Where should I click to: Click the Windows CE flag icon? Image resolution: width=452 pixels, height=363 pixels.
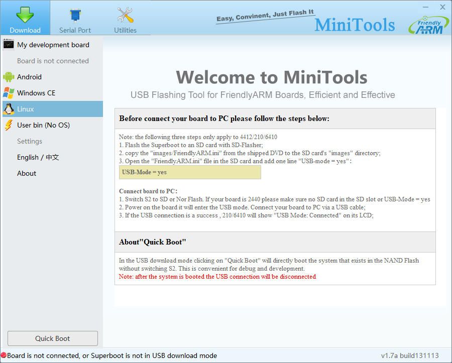[x=9, y=93]
